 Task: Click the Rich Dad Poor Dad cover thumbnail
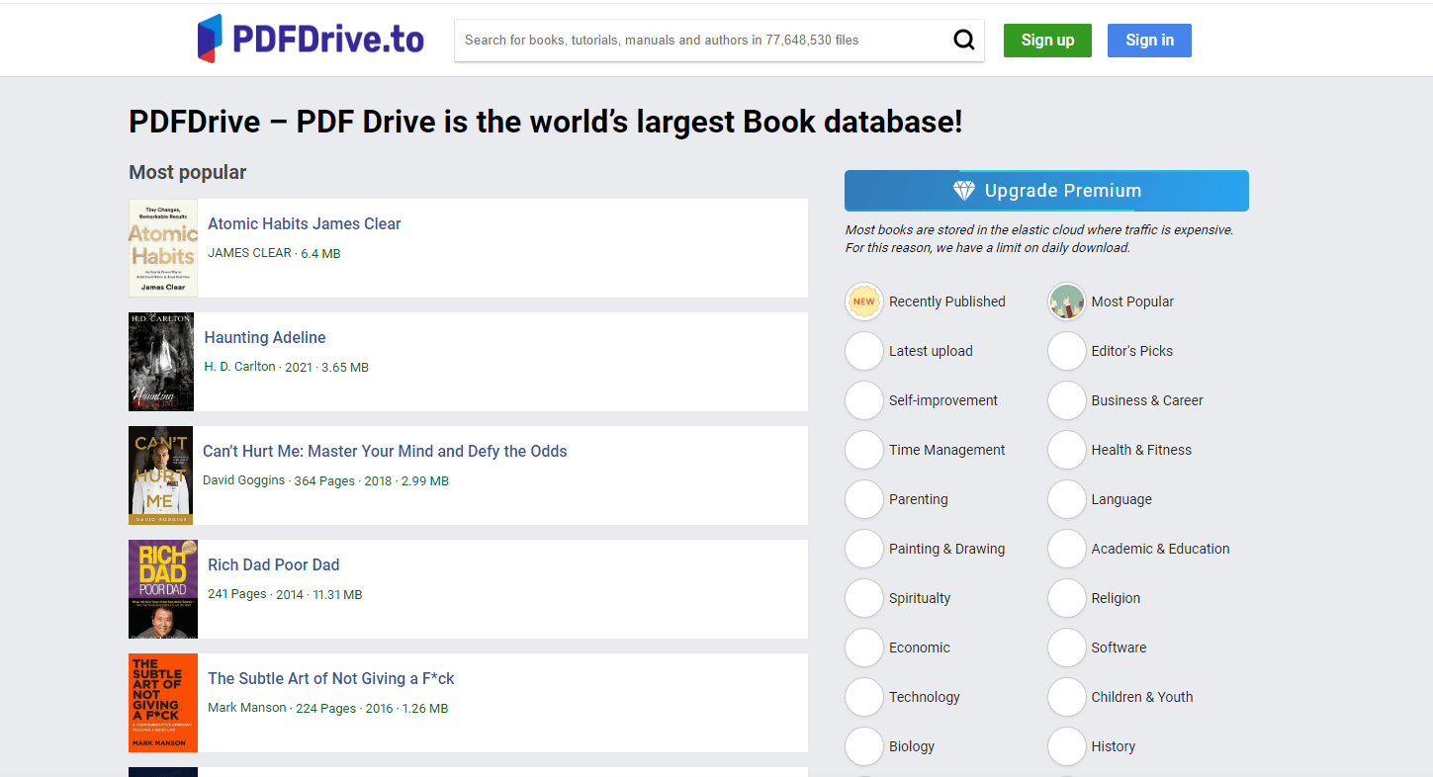click(x=162, y=589)
